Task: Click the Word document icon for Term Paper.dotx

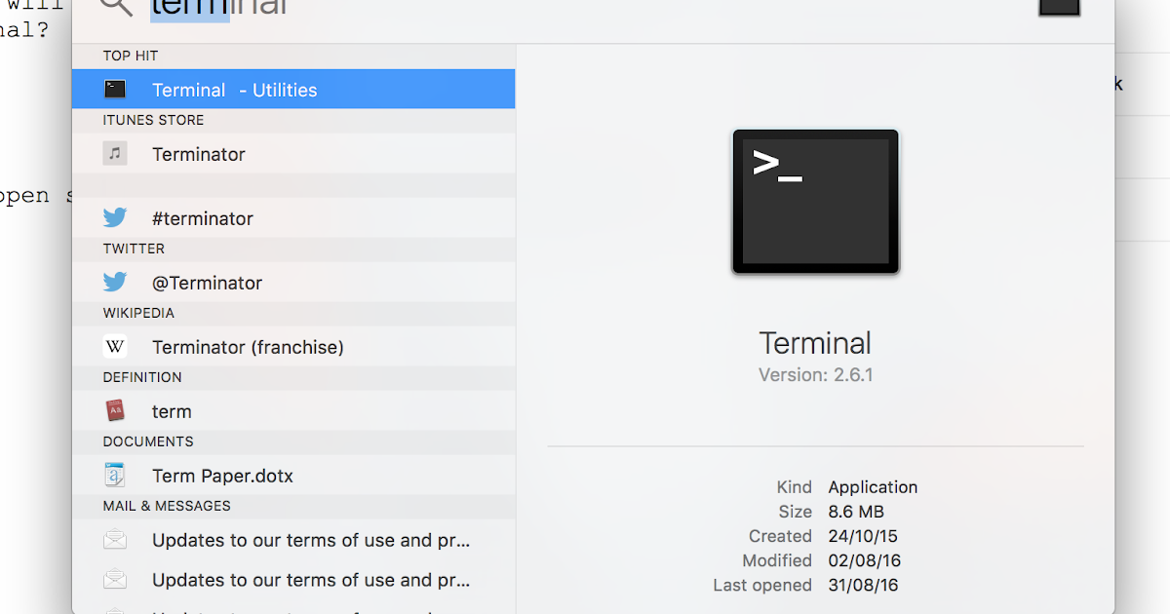Action: pyautogui.click(x=115, y=475)
